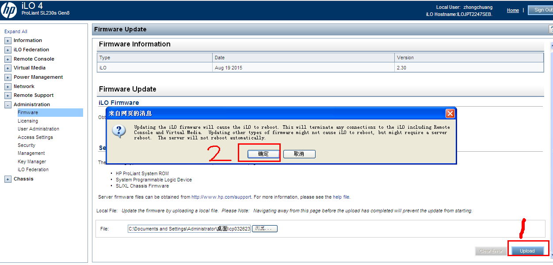The image size is (553, 265).
Task: Select Administration in the navigation tree
Action: coord(32,104)
